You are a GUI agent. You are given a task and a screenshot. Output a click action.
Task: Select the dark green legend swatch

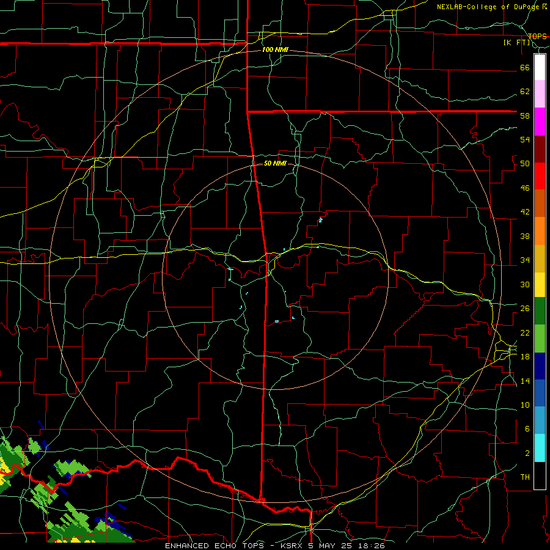(x=540, y=311)
